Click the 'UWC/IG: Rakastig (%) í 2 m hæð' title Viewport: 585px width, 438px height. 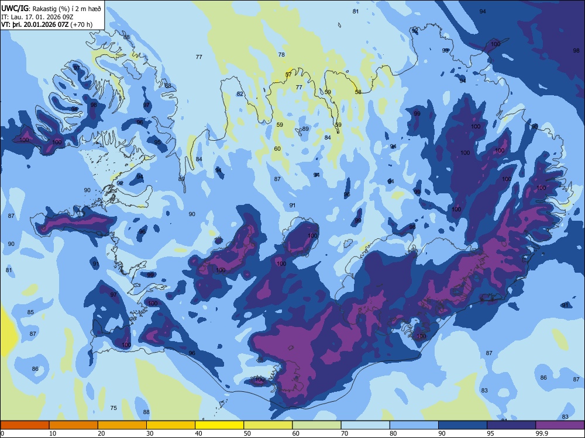pyautogui.click(x=51, y=9)
